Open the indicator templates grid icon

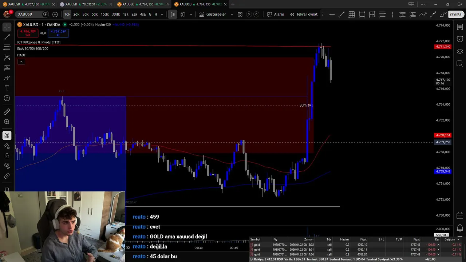[240, 14]
